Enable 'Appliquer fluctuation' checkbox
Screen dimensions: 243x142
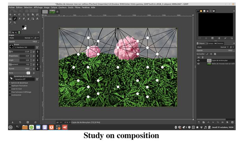point(10,86)
